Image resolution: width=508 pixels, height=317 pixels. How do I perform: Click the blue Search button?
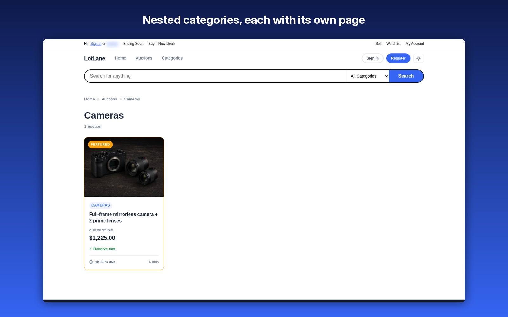[x=406, y=76]
